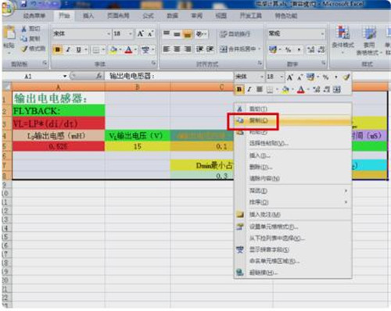Image resolution: width=391 pixels, height=311 pixels.
Task: Click Cut in the ribbon clipboard group
Action: 30,29
